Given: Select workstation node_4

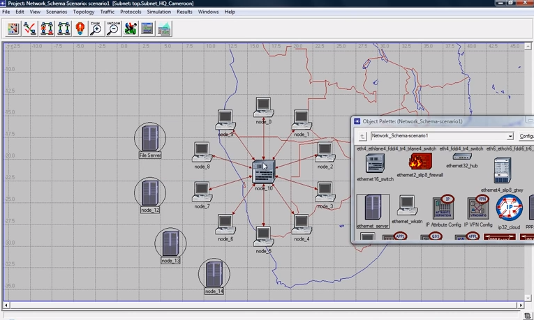Looking at the screenshot, I should (302, 224).
